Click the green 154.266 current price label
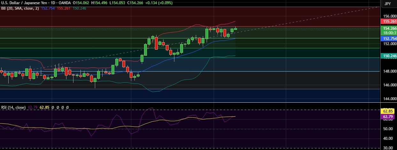Image resolution: width=397 pixels, height=150 pixels. click(389, 28)
